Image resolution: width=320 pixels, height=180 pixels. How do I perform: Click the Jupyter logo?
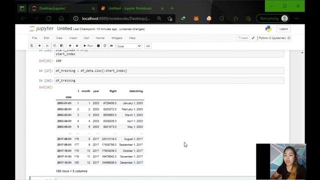[41, 28]
